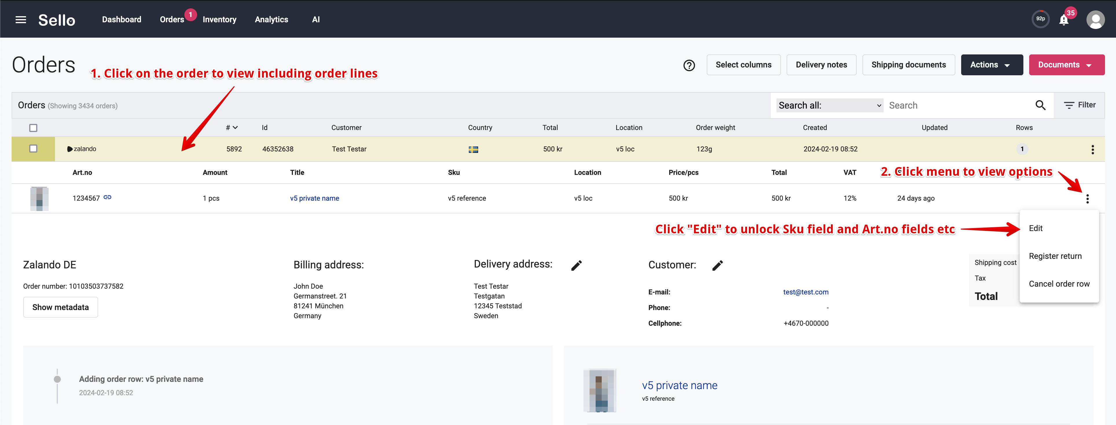Tick checkbox for zalando order 5892
1116x425 pixels.
pyautogui.click(x=33, y=149)
